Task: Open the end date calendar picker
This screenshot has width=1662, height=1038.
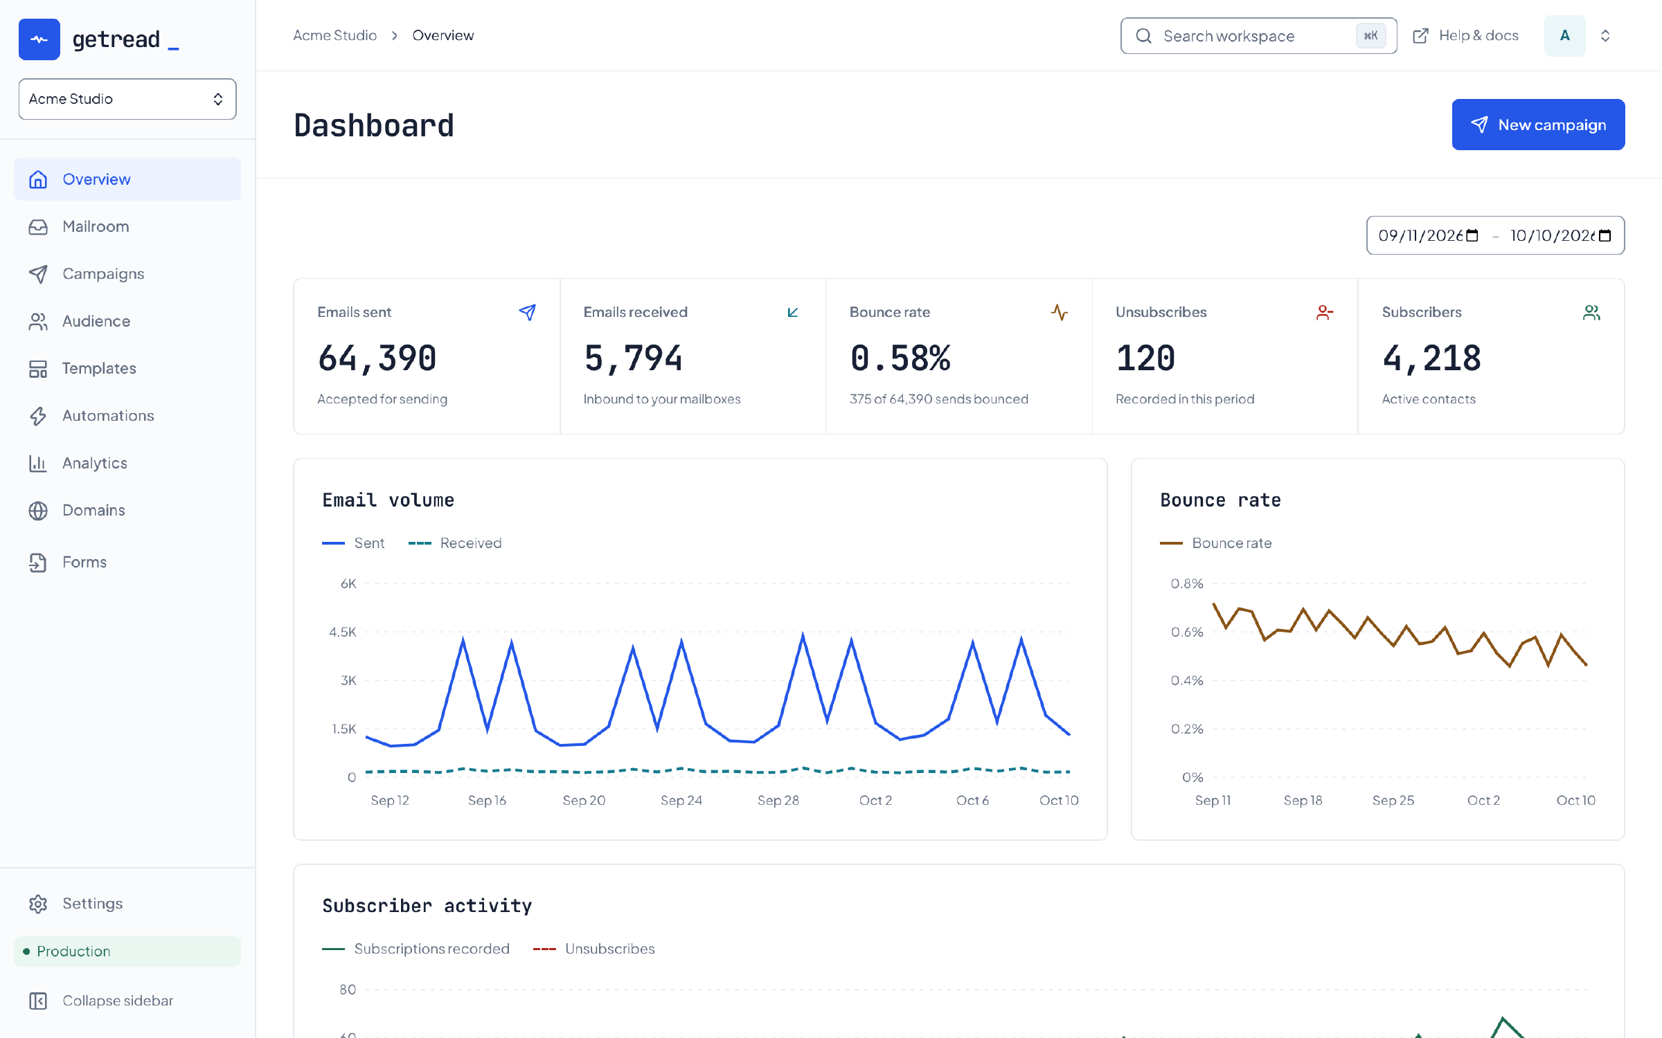Action: pyautogui.click(x=1605, y=236)
